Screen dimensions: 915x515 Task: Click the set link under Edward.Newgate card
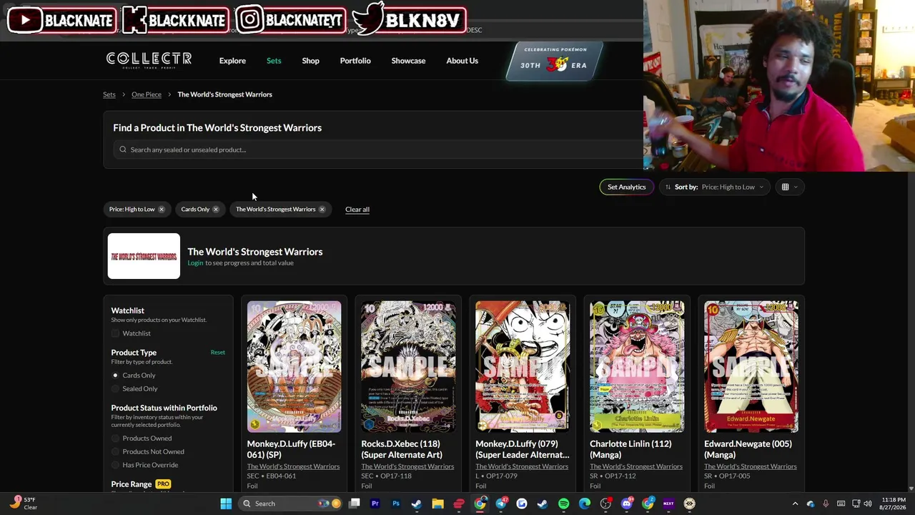tap(751, 466)
